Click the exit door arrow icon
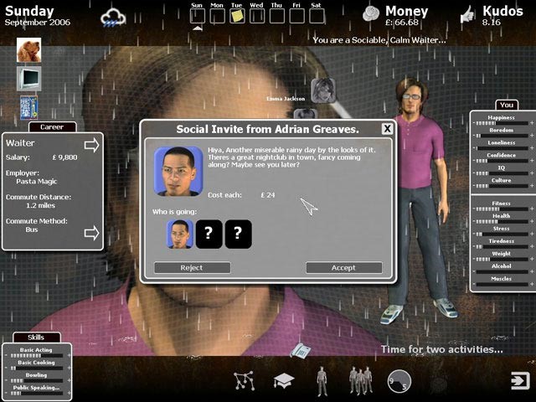 click(520, 380)
